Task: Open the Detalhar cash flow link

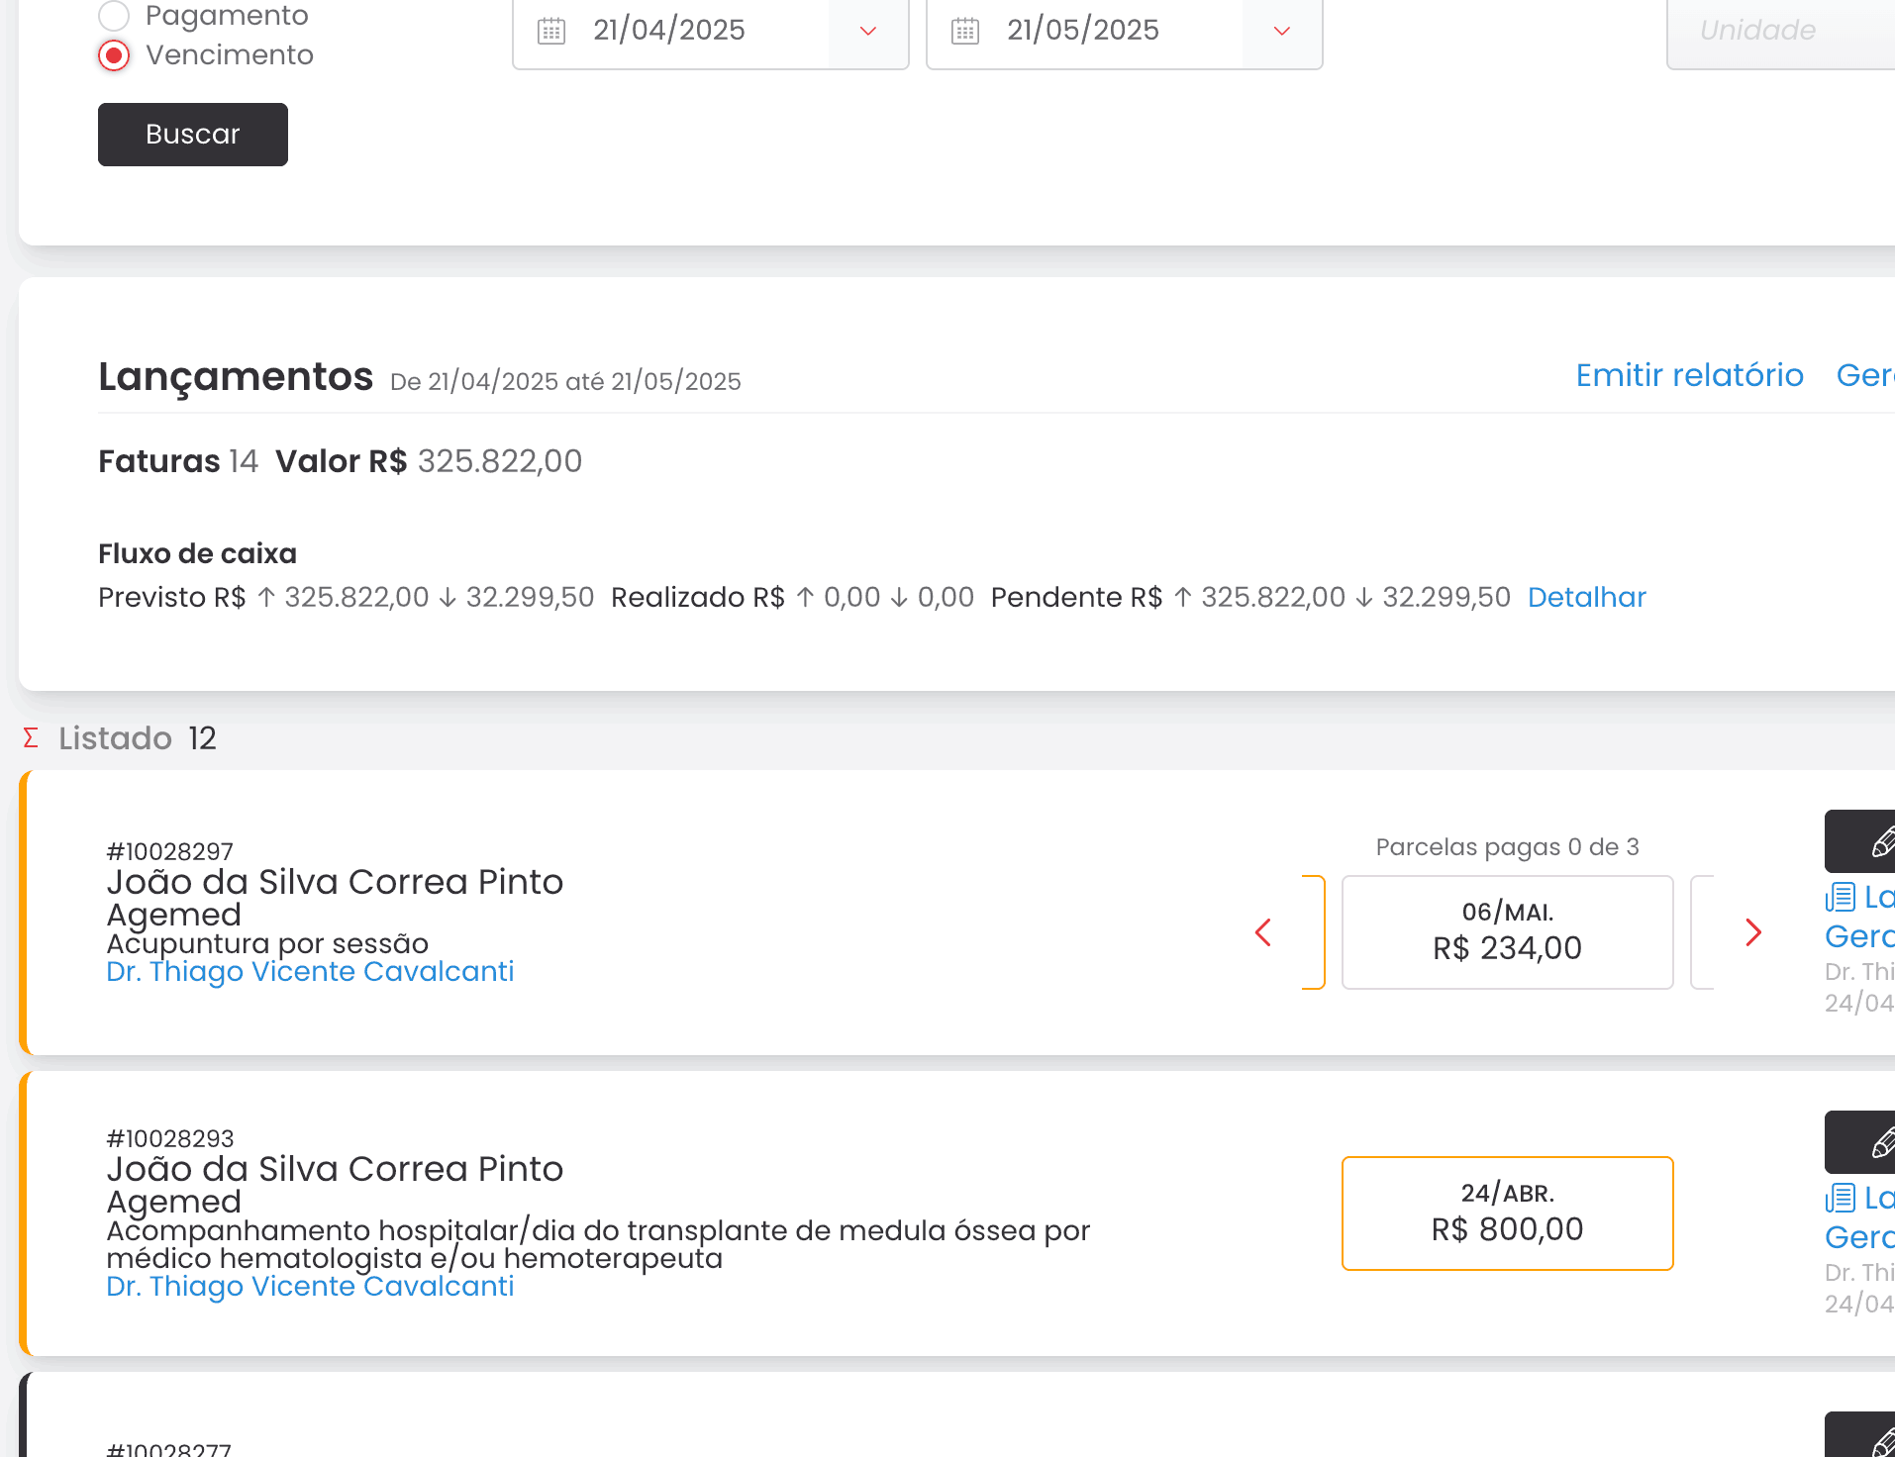Action: [x=1587, y=597]
